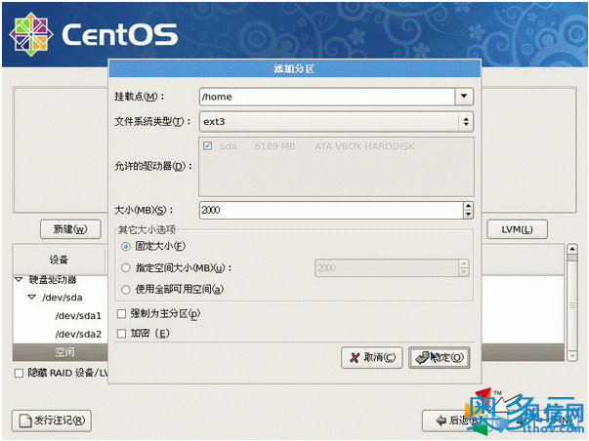Image resolution: width=589 pixels, height=441 pixels.
Task: Select the fixed size radio option
Action: pos(126,246)
